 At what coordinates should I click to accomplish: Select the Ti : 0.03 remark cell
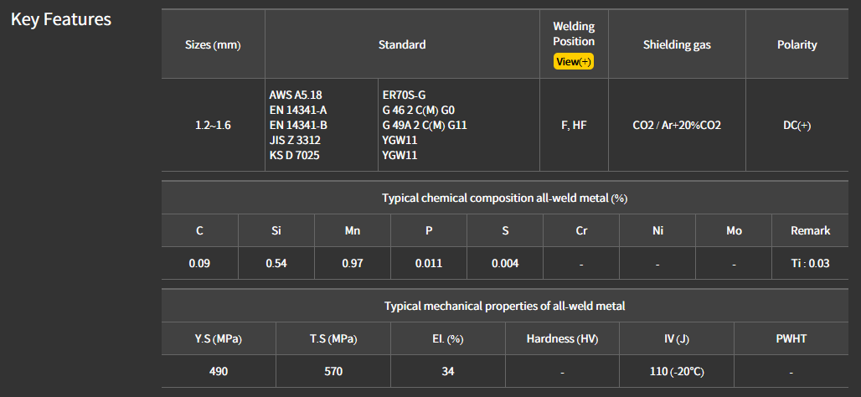coord(810,263)
